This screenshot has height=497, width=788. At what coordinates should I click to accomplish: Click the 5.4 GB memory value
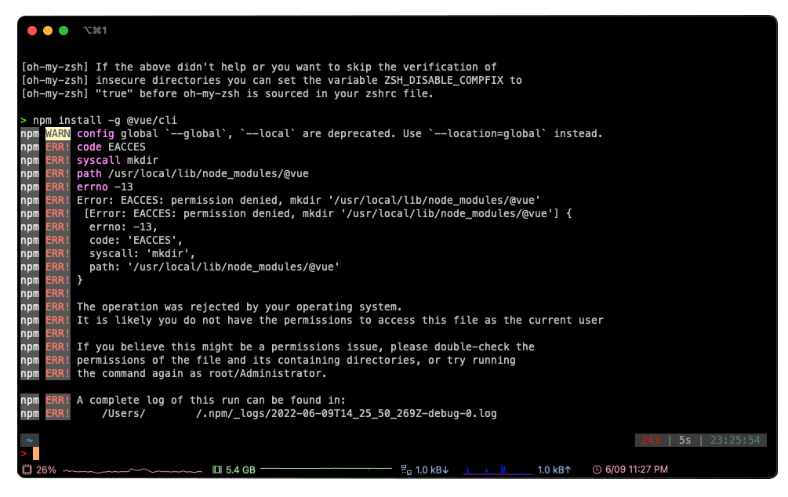240,470
